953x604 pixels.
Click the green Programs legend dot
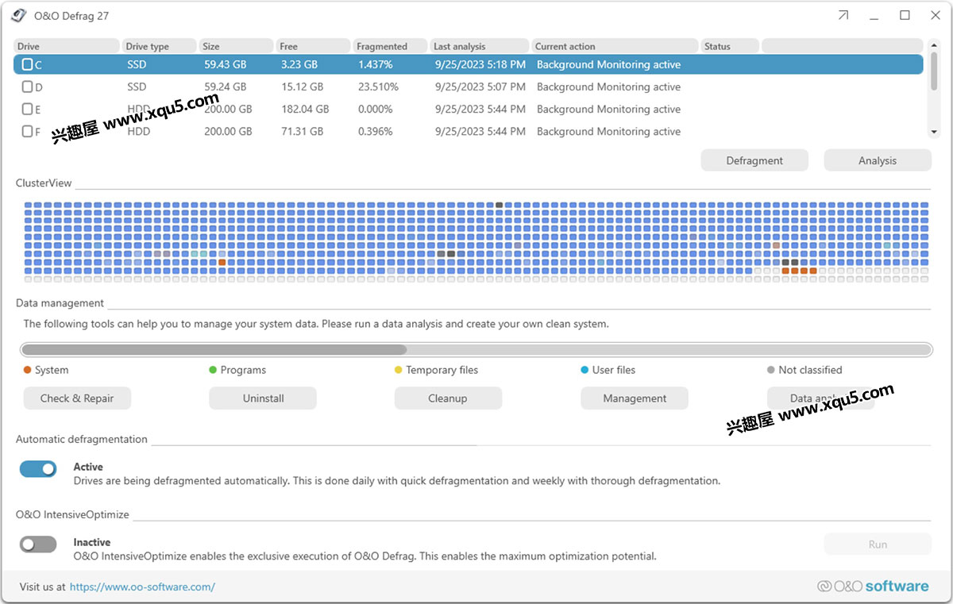click(x=213, y=370)
